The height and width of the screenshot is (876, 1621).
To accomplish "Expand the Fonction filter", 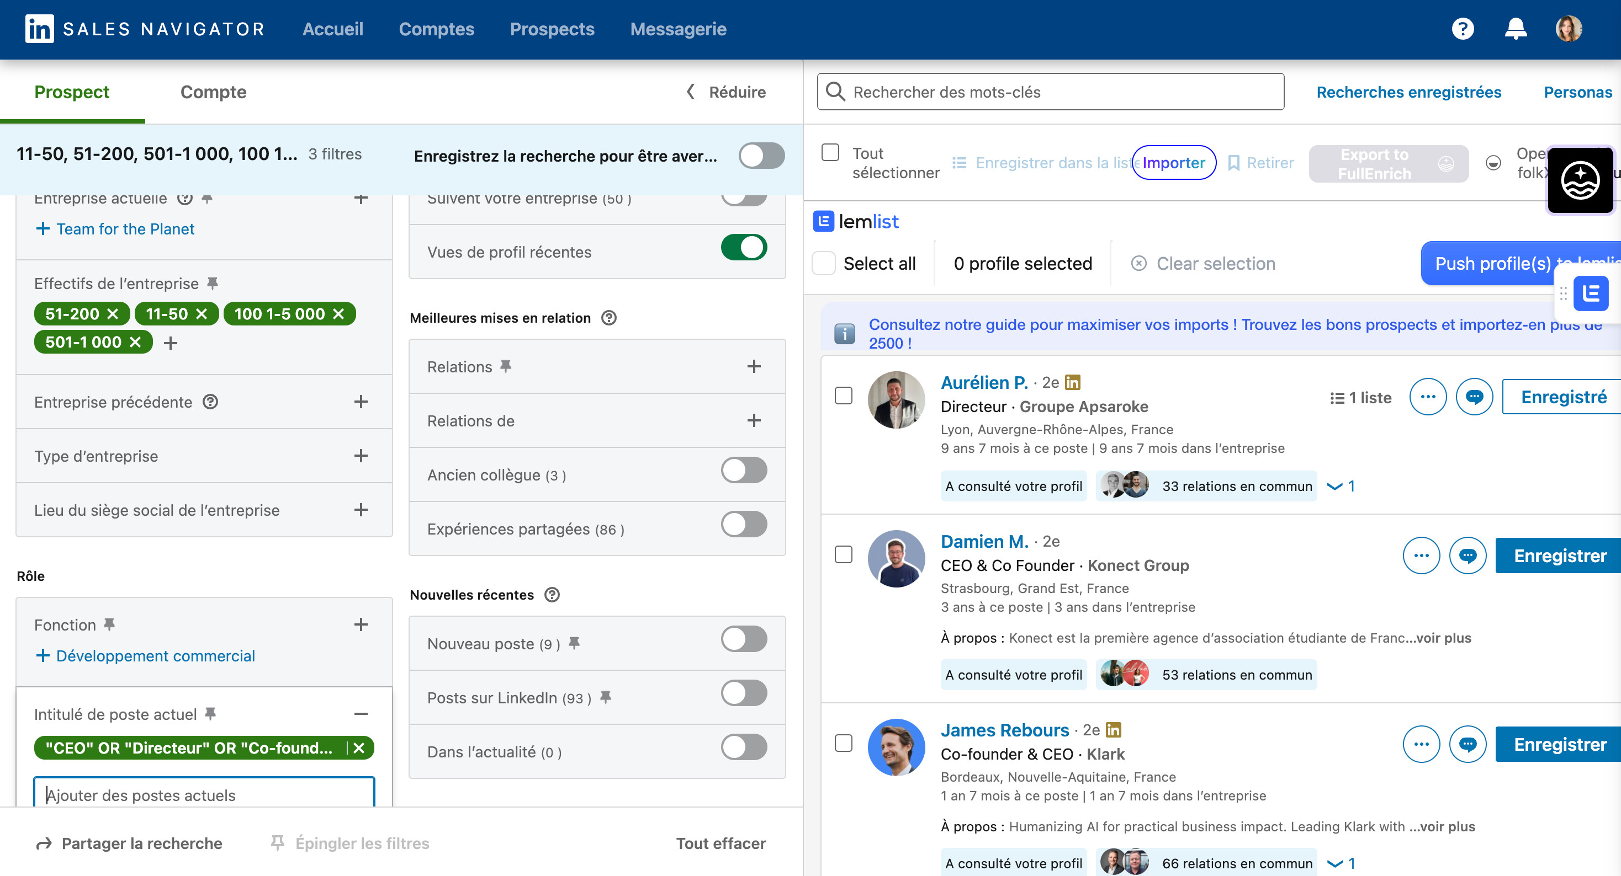I will (361, 625).
